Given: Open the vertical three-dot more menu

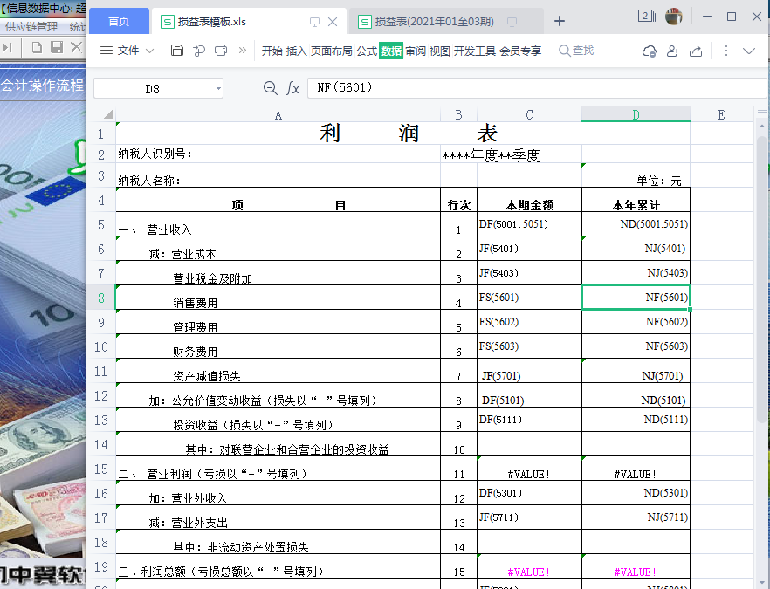Looking at the screenshot, I should click(x=725, y=51).
